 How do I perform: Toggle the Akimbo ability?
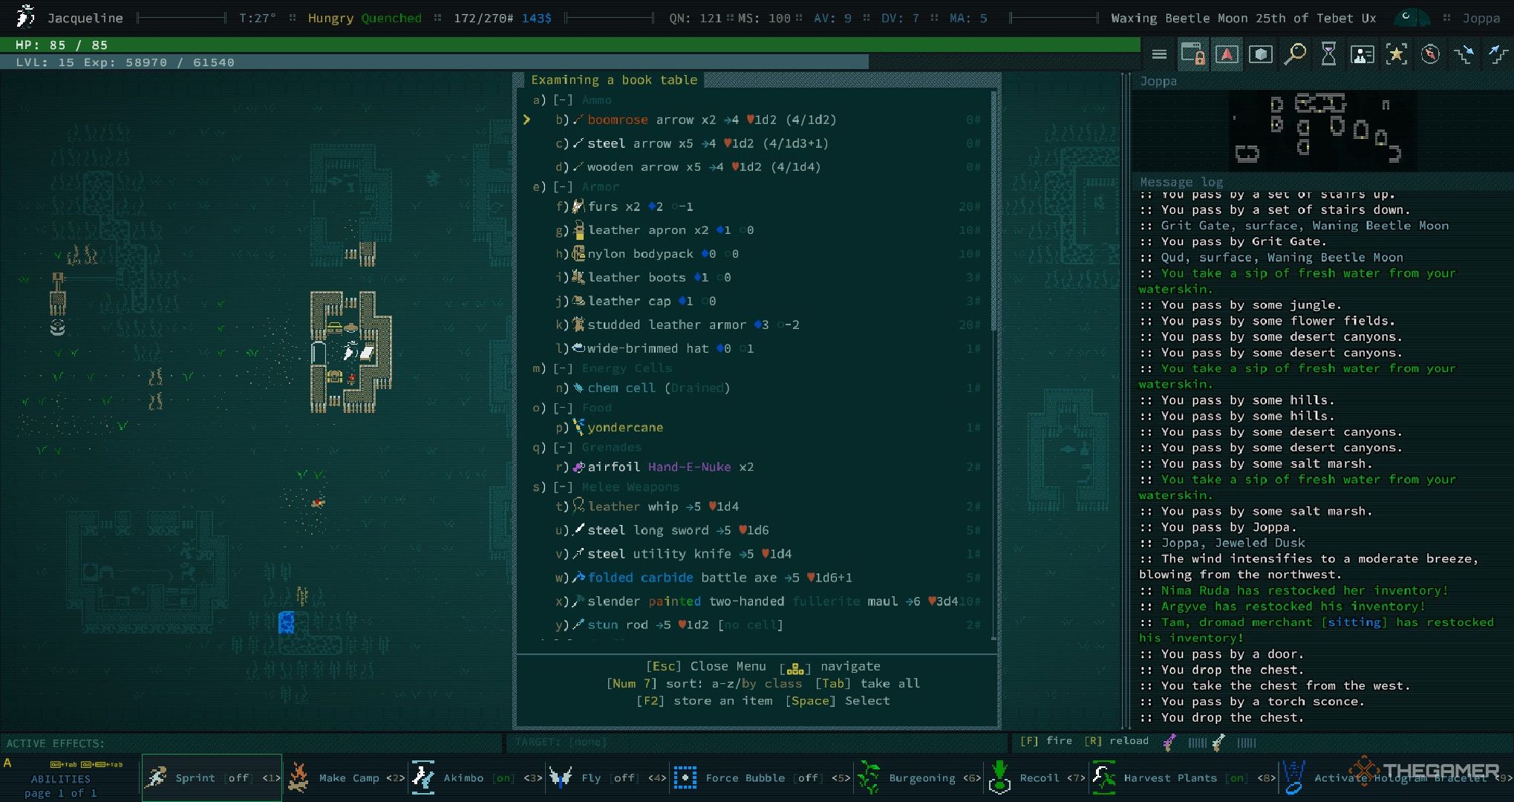(477, 777)
